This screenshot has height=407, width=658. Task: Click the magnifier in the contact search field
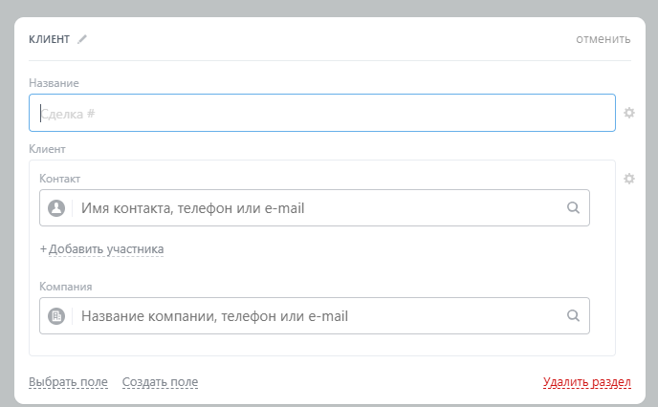[573, 208]
